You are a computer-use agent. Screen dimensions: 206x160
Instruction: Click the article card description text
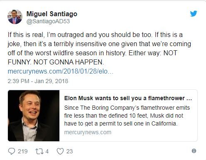127,116
